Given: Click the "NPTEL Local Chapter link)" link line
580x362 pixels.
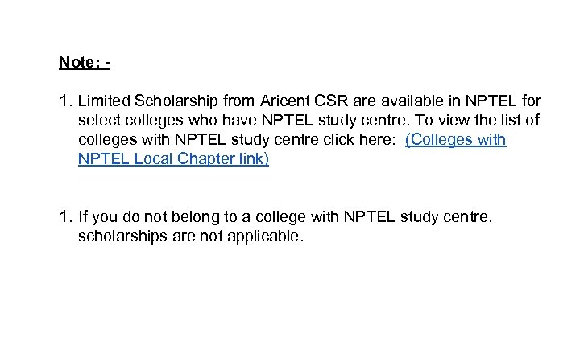Looking at the screenshot, I should [173, 159].
